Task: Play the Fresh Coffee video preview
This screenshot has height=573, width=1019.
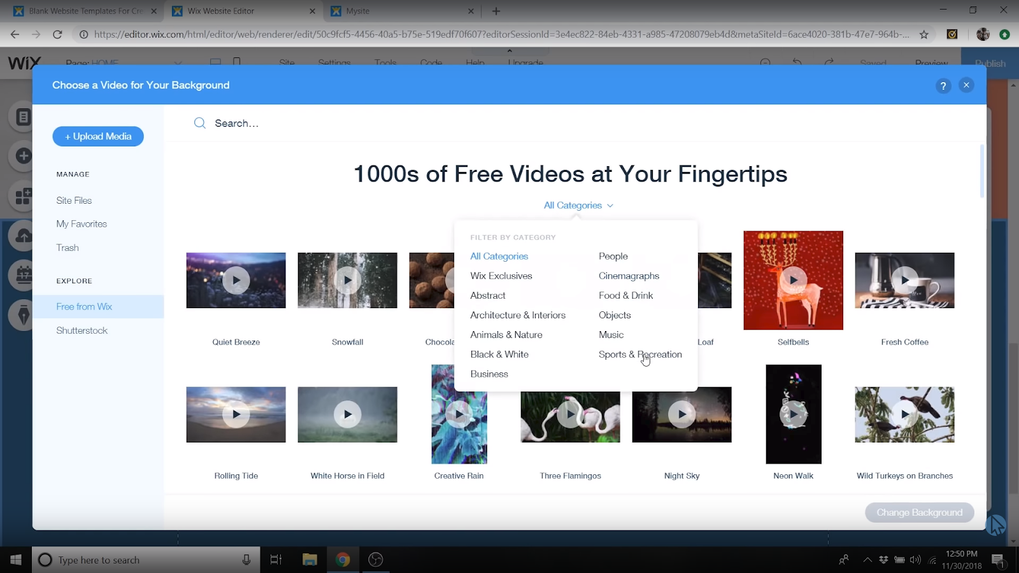Action: [905, 280]
